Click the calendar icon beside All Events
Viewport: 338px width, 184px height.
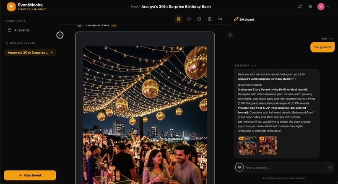click(10, 30)
